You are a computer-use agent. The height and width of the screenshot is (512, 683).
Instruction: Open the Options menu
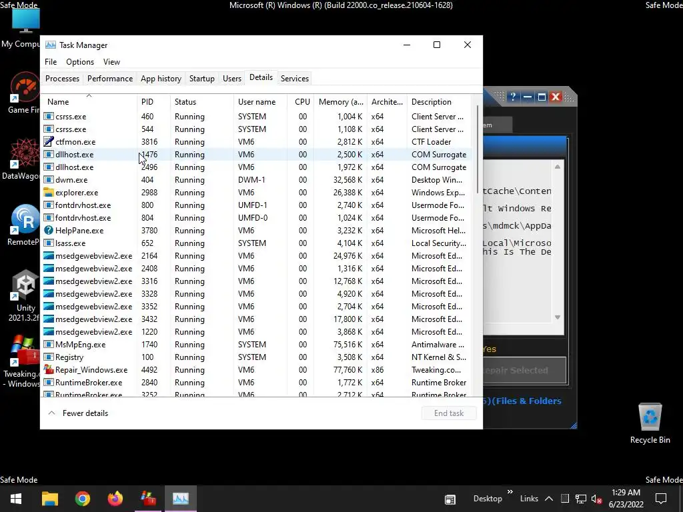point(80,62)
